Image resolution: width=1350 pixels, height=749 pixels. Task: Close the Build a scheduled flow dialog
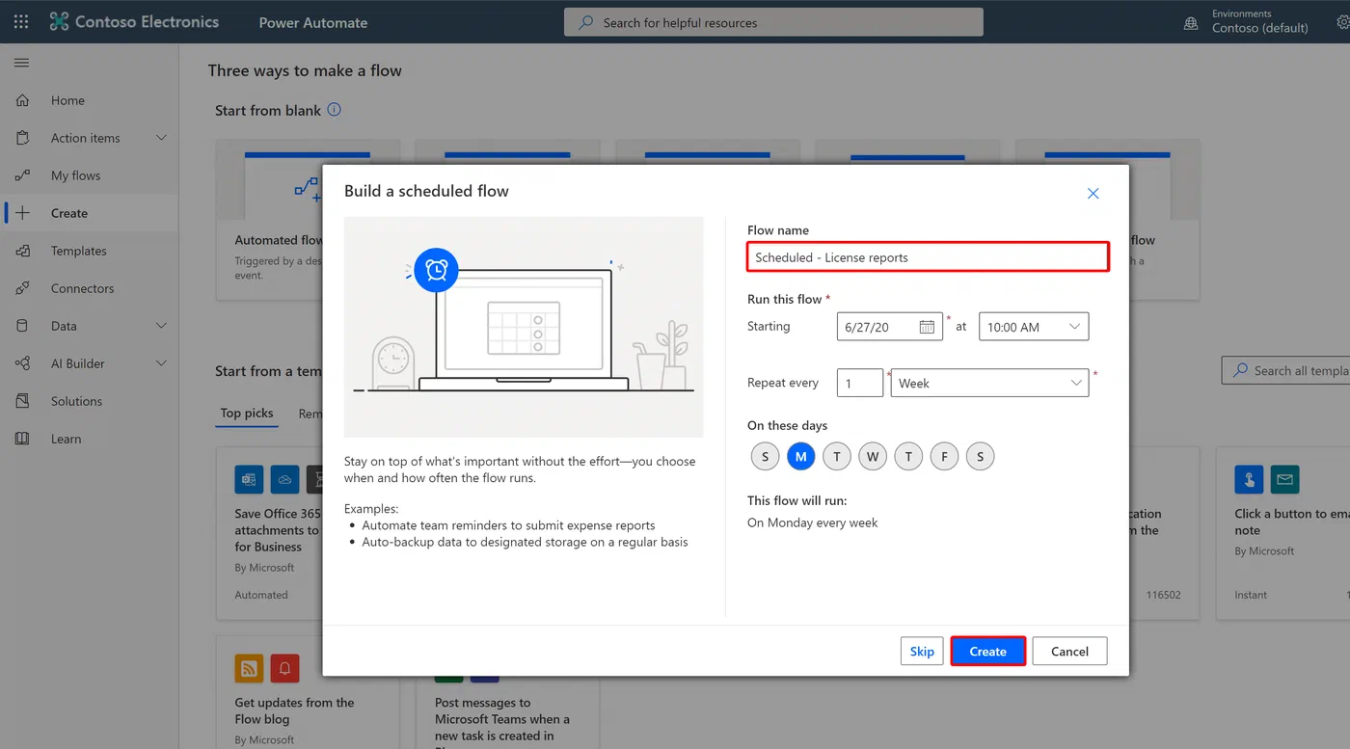pos(1093,194)
